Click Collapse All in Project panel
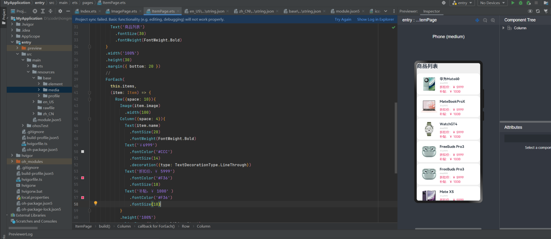 [x=50, y=11]
